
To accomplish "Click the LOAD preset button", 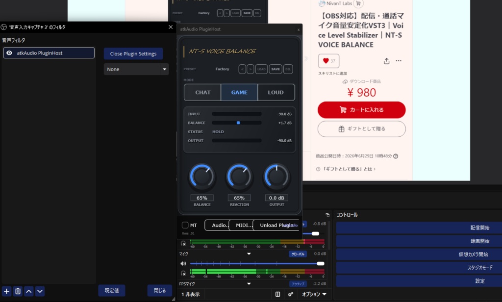I will pyautogui.click(x=262, y=69).
